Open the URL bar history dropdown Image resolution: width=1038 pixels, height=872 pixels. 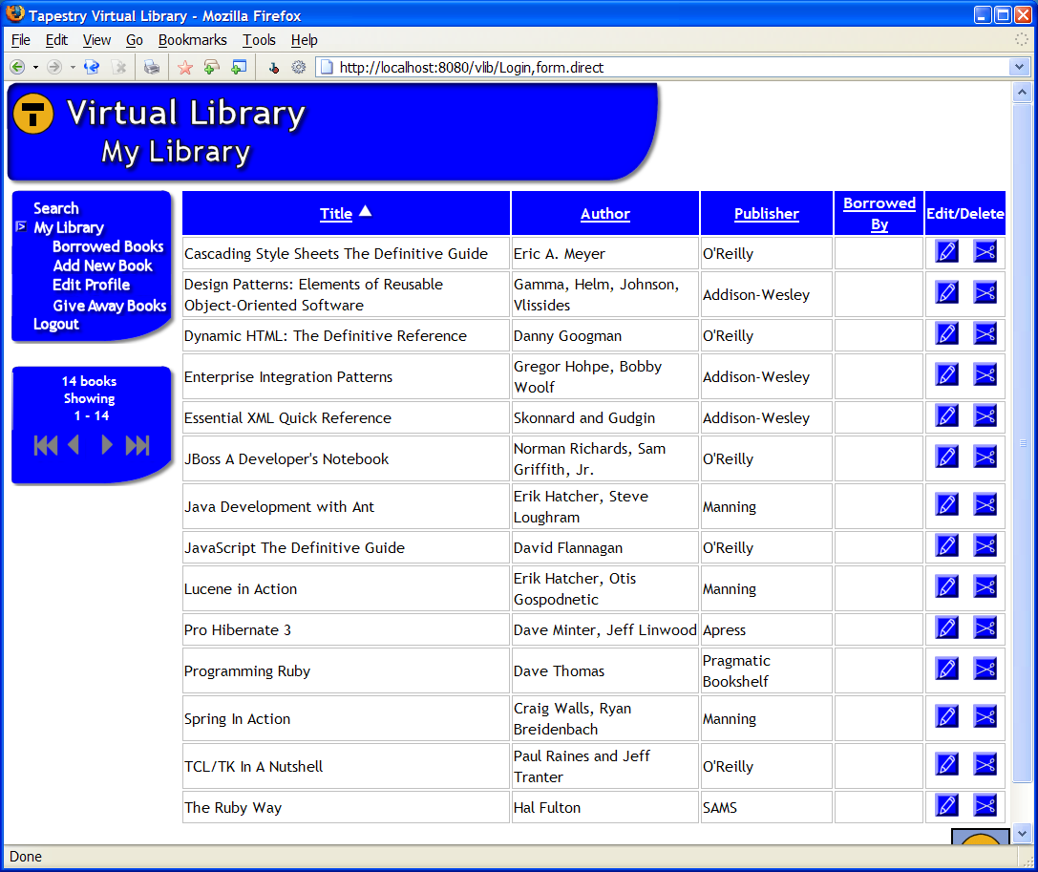(1019, 67)
